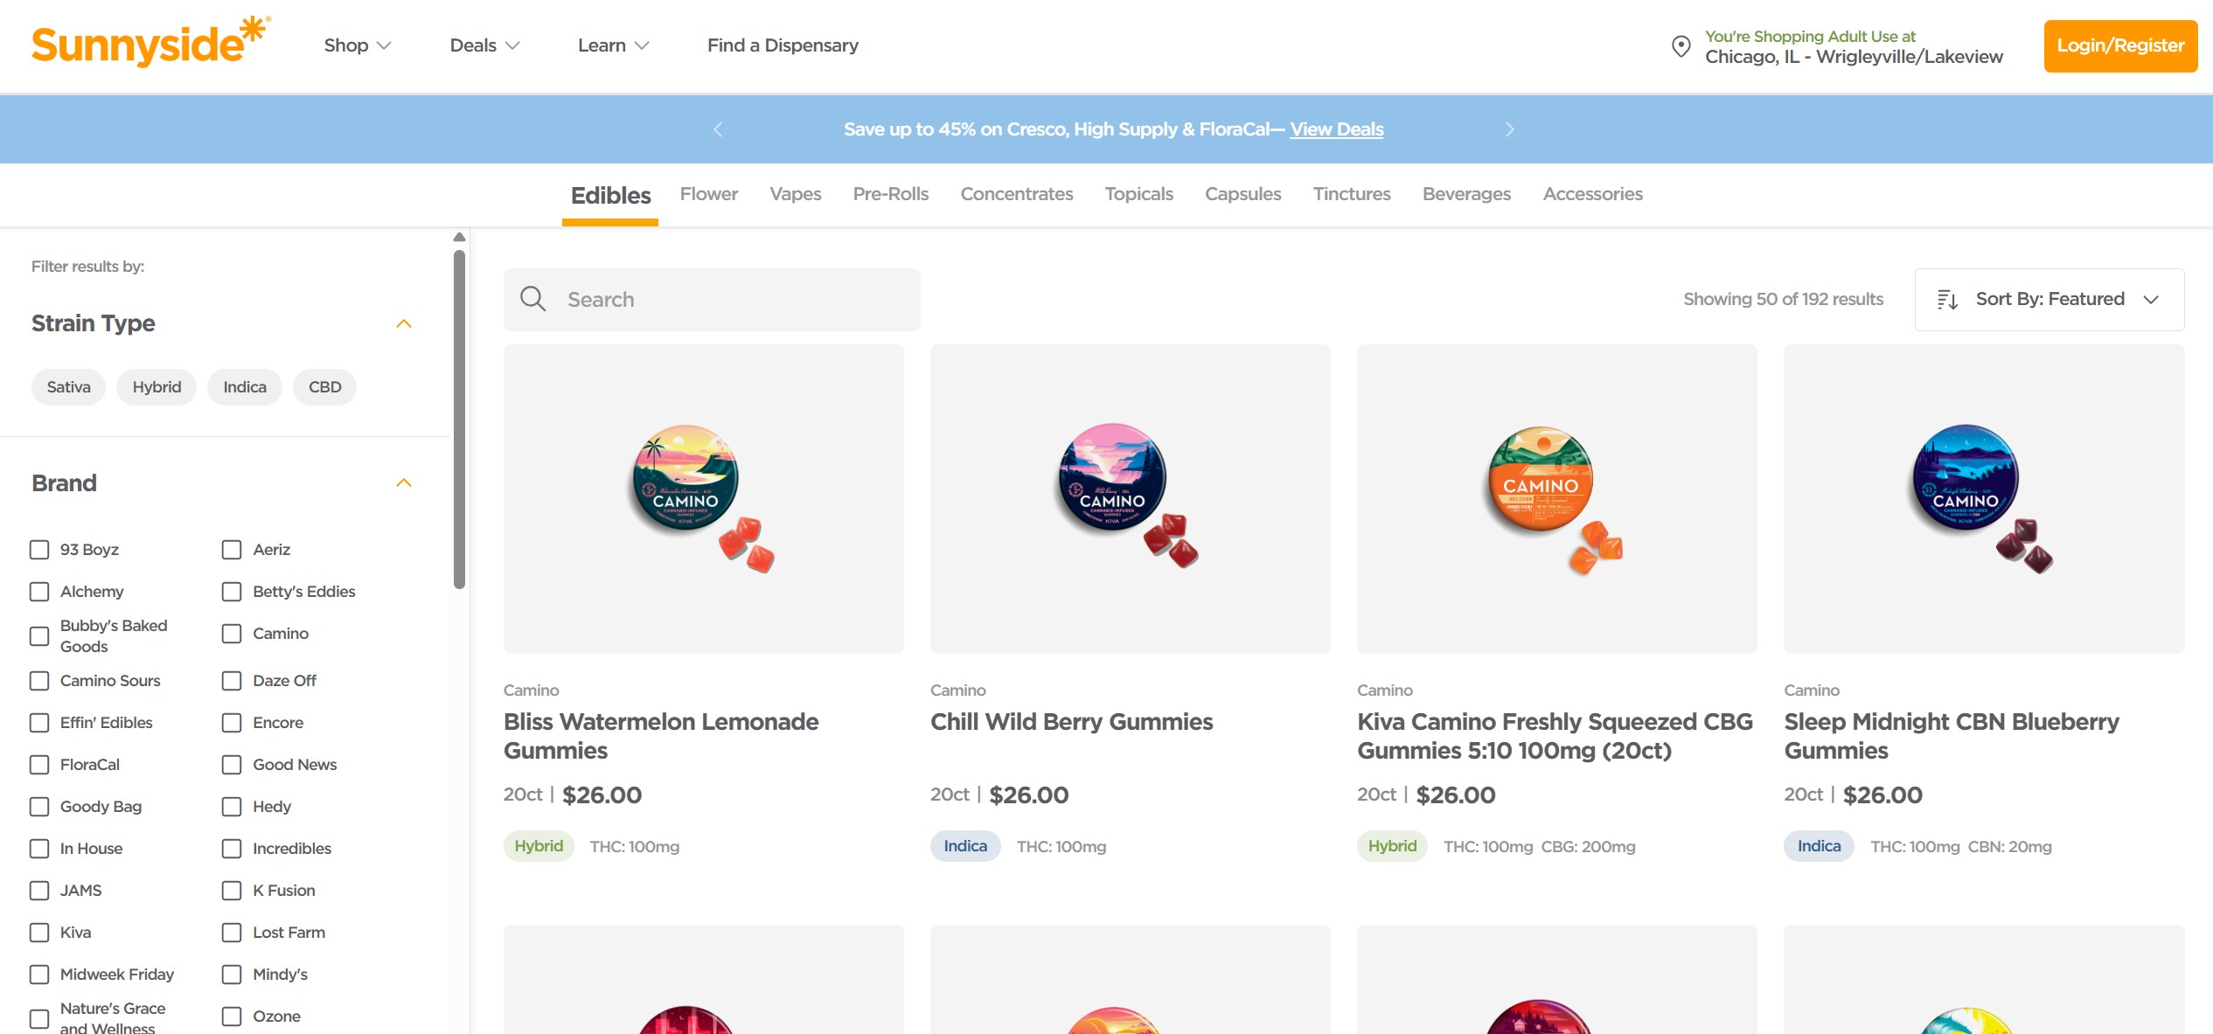Image resolution: width=2213 pixels, height=1034 pixels.
Task: Click the sort order icon
Action: 1947,300
